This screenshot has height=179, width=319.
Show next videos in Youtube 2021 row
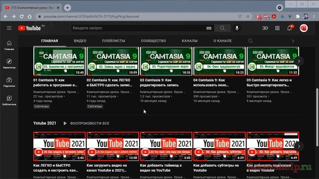pos(299,146)
